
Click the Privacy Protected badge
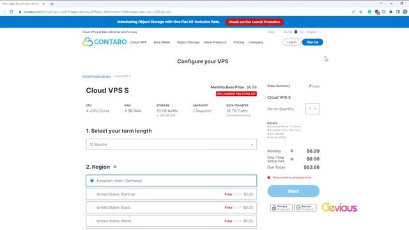click(281, 208)
